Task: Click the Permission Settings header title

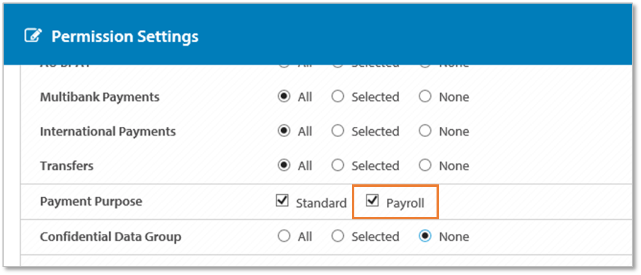Action: [x=125, y=37]
